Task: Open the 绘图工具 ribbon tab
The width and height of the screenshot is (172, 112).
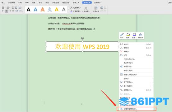Action: click(x=76, y=2)
